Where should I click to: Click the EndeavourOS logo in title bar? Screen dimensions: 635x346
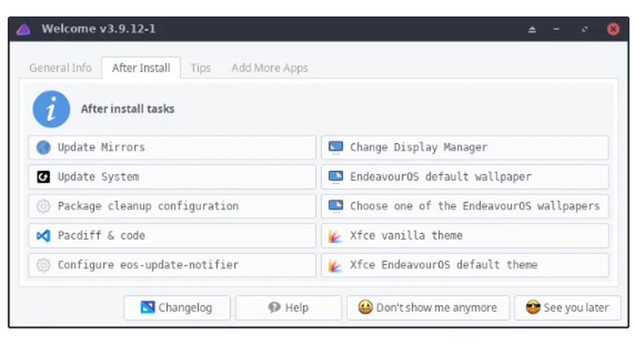point(23,29)
